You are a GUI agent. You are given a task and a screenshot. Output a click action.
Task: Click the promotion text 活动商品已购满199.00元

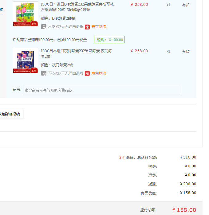click(50, 40)
